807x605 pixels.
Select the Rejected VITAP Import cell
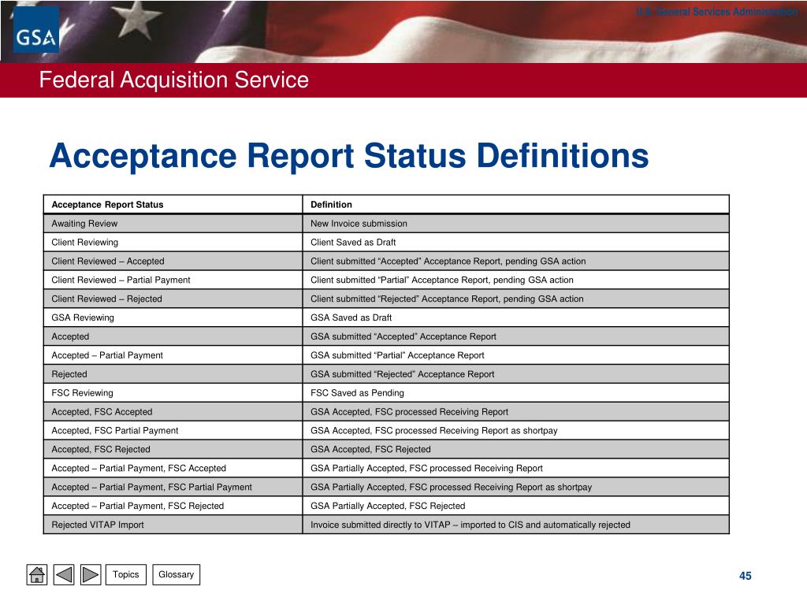coord(173,525)
